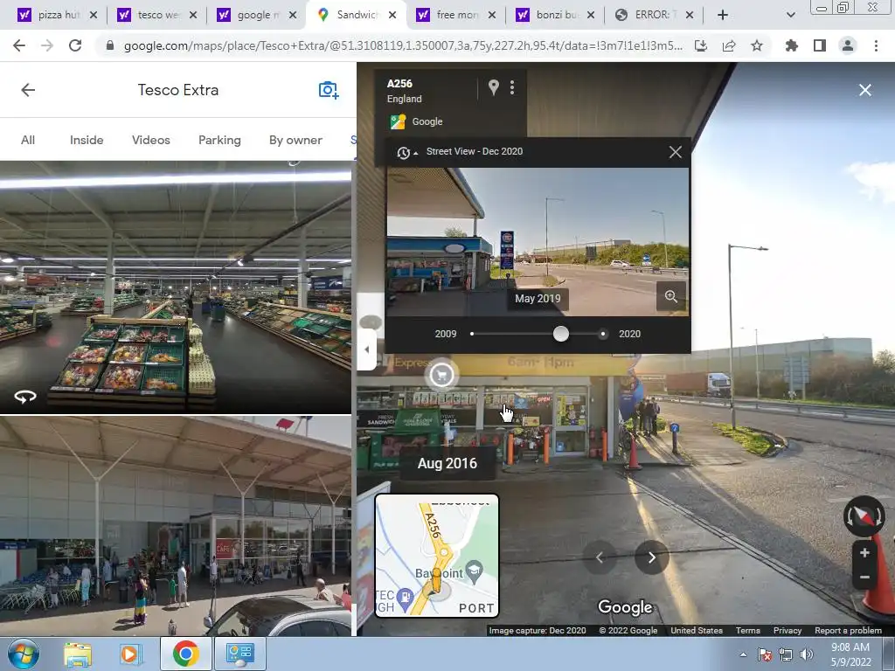Image resolution: width=895 pixels, height=671 pixels.
Task: Open the profile avatar menu
Action: pyautogui.click(x=848, y=45)
